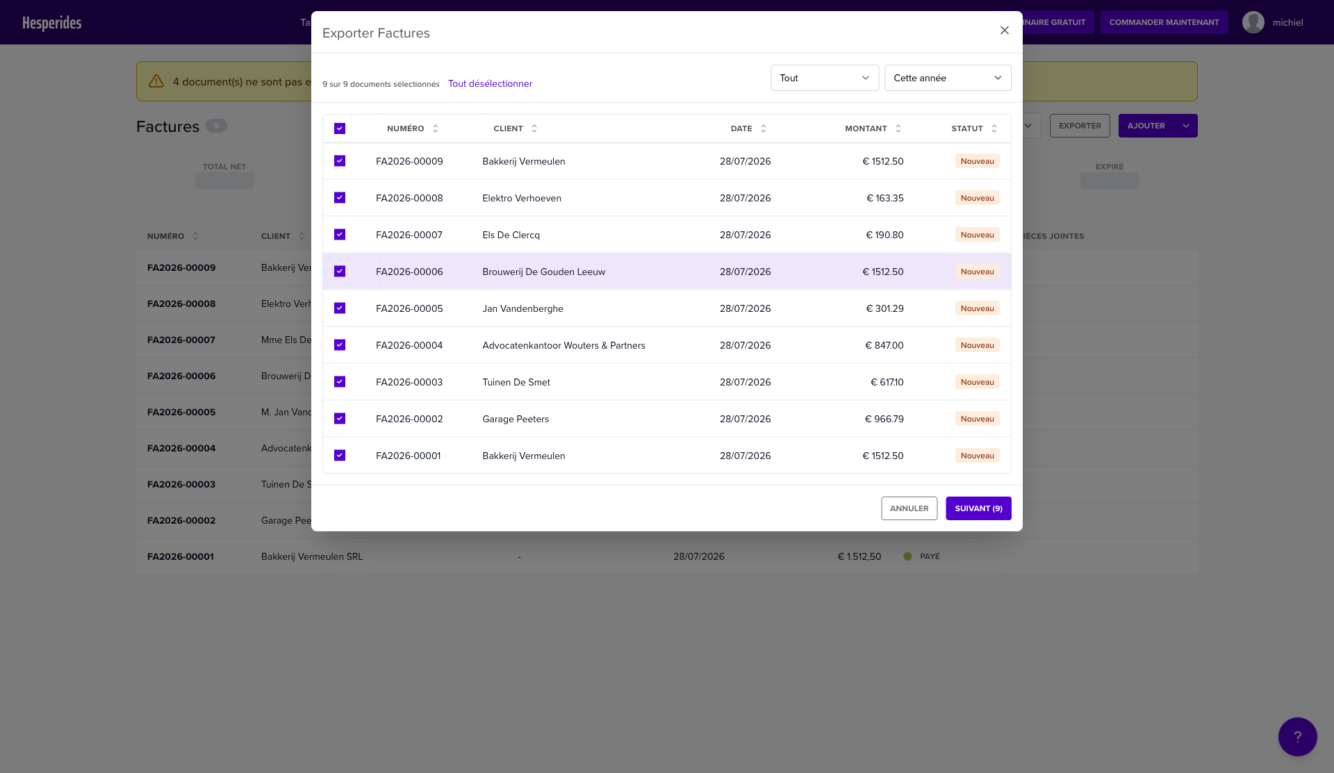Open the Cette année period dropdown
1334x773 pixels.
coord(948,78)
